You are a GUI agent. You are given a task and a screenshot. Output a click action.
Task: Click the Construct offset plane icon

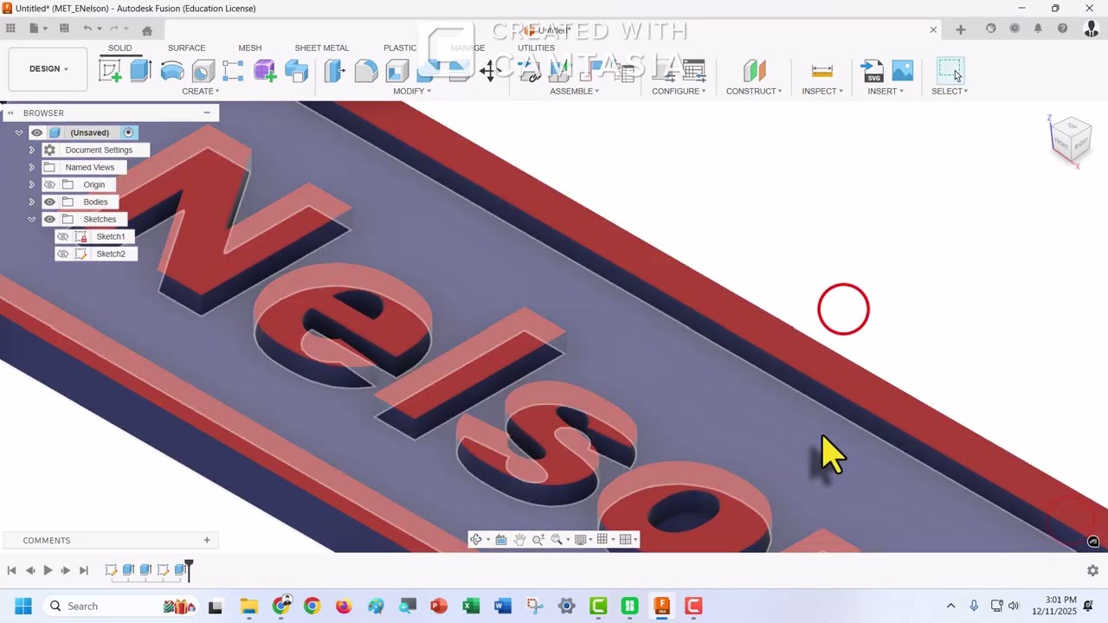coord(755,70)
